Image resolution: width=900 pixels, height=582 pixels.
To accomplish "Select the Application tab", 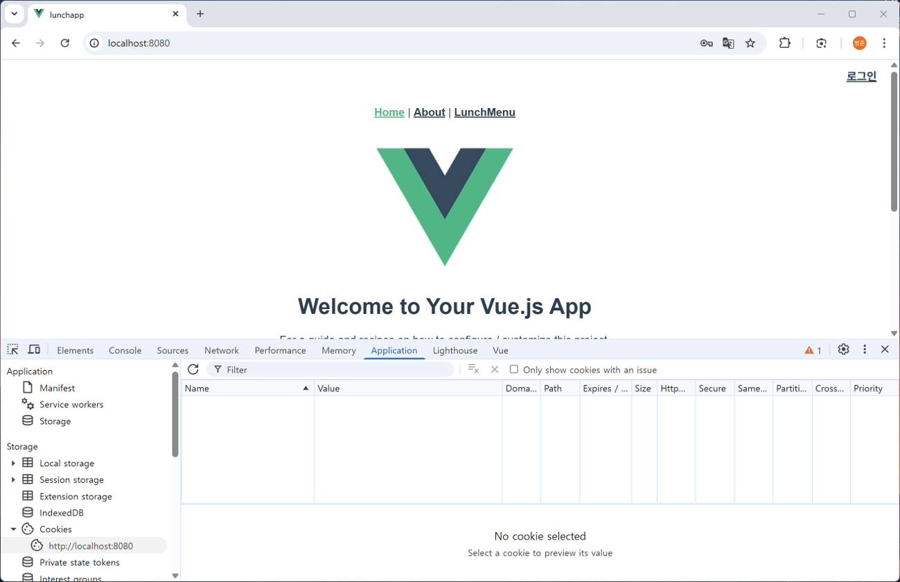I will click(x=394, y=351).
